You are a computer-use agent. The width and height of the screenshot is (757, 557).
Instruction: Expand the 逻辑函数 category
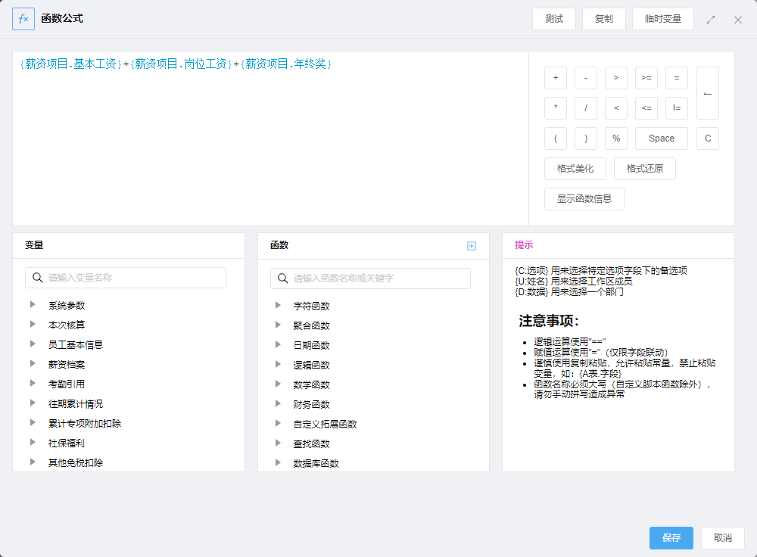(278, 364)
